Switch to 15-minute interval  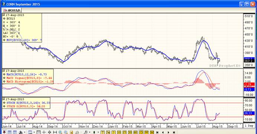click(124, 133)
